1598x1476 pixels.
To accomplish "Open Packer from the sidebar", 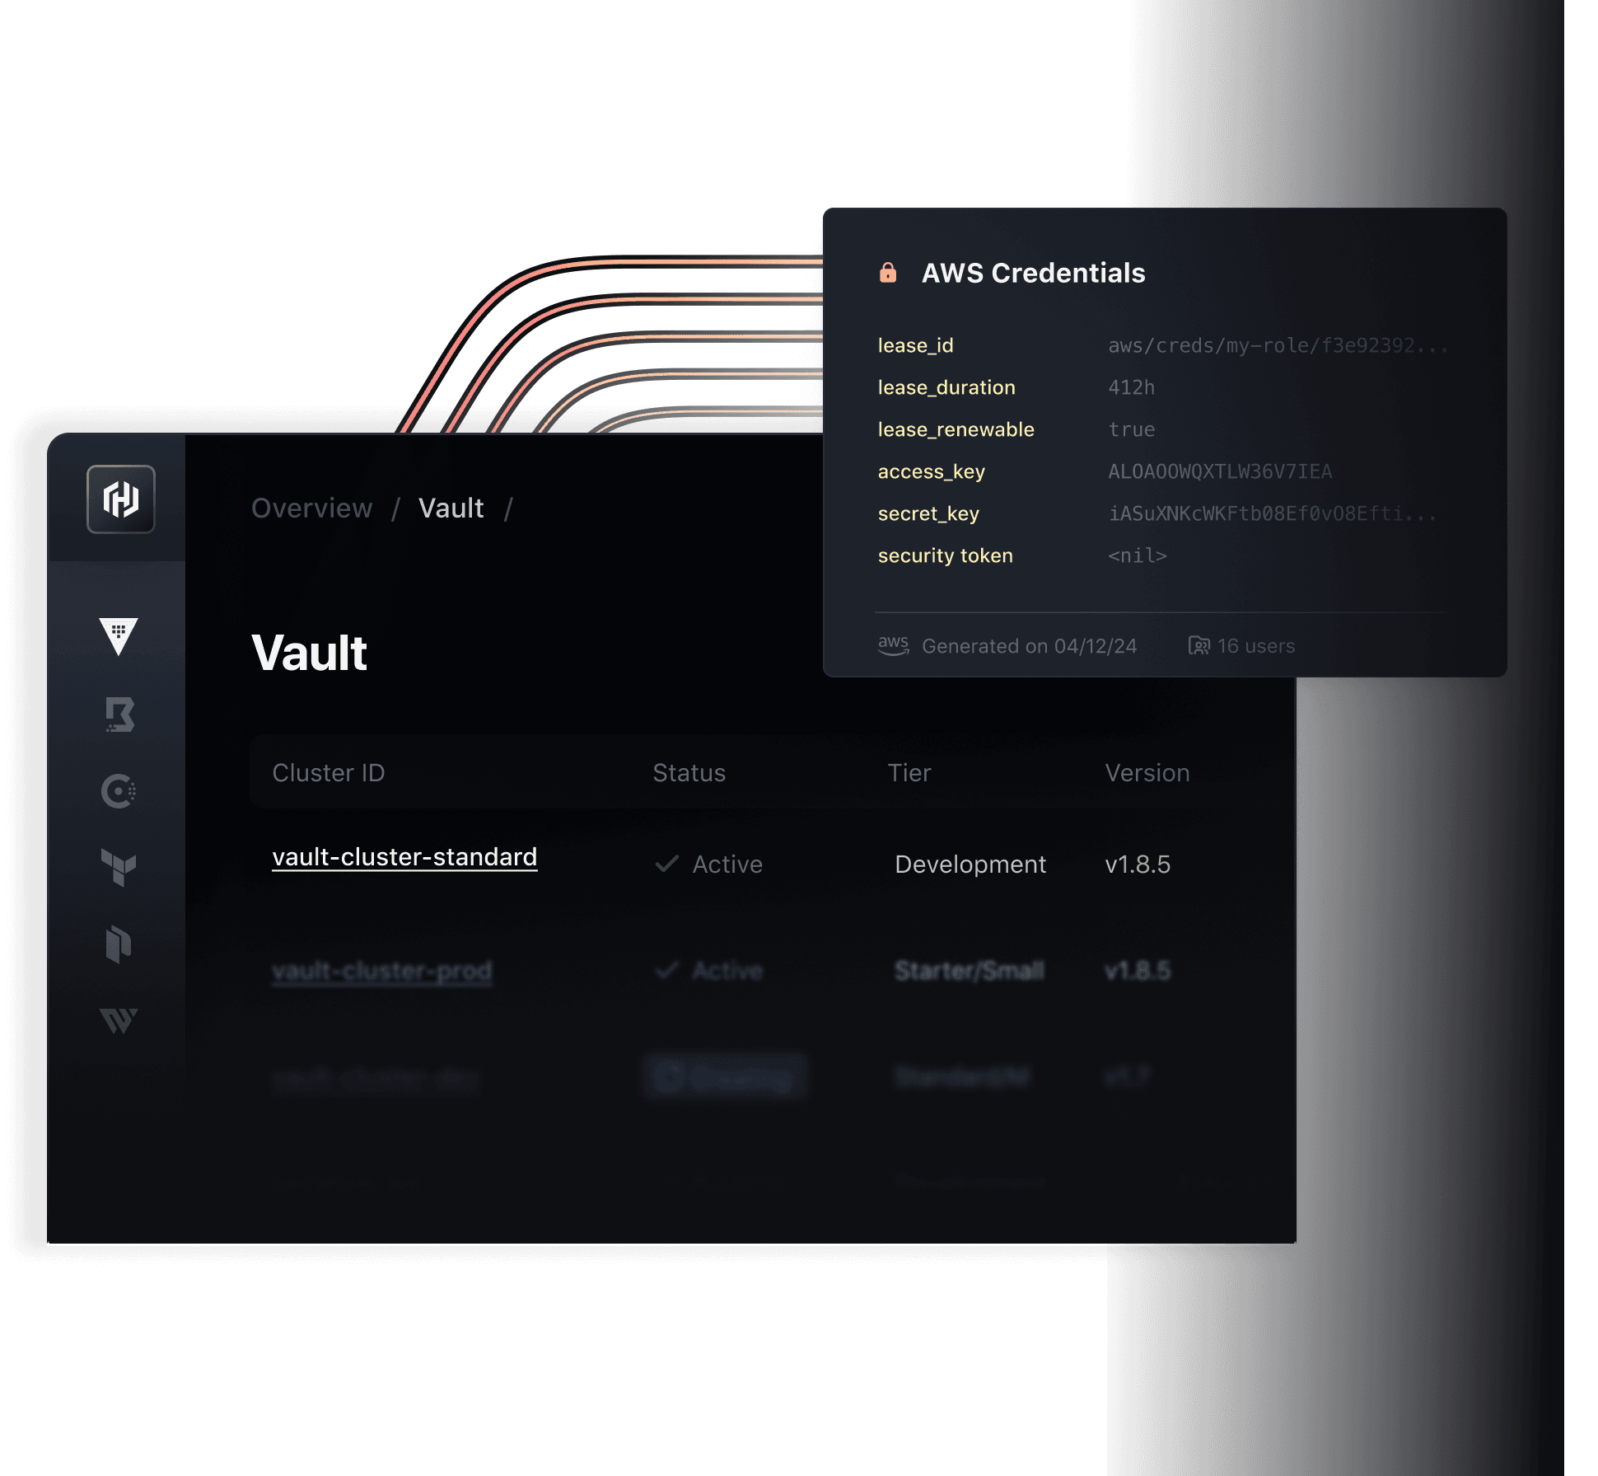I will [x=119, y=946].
